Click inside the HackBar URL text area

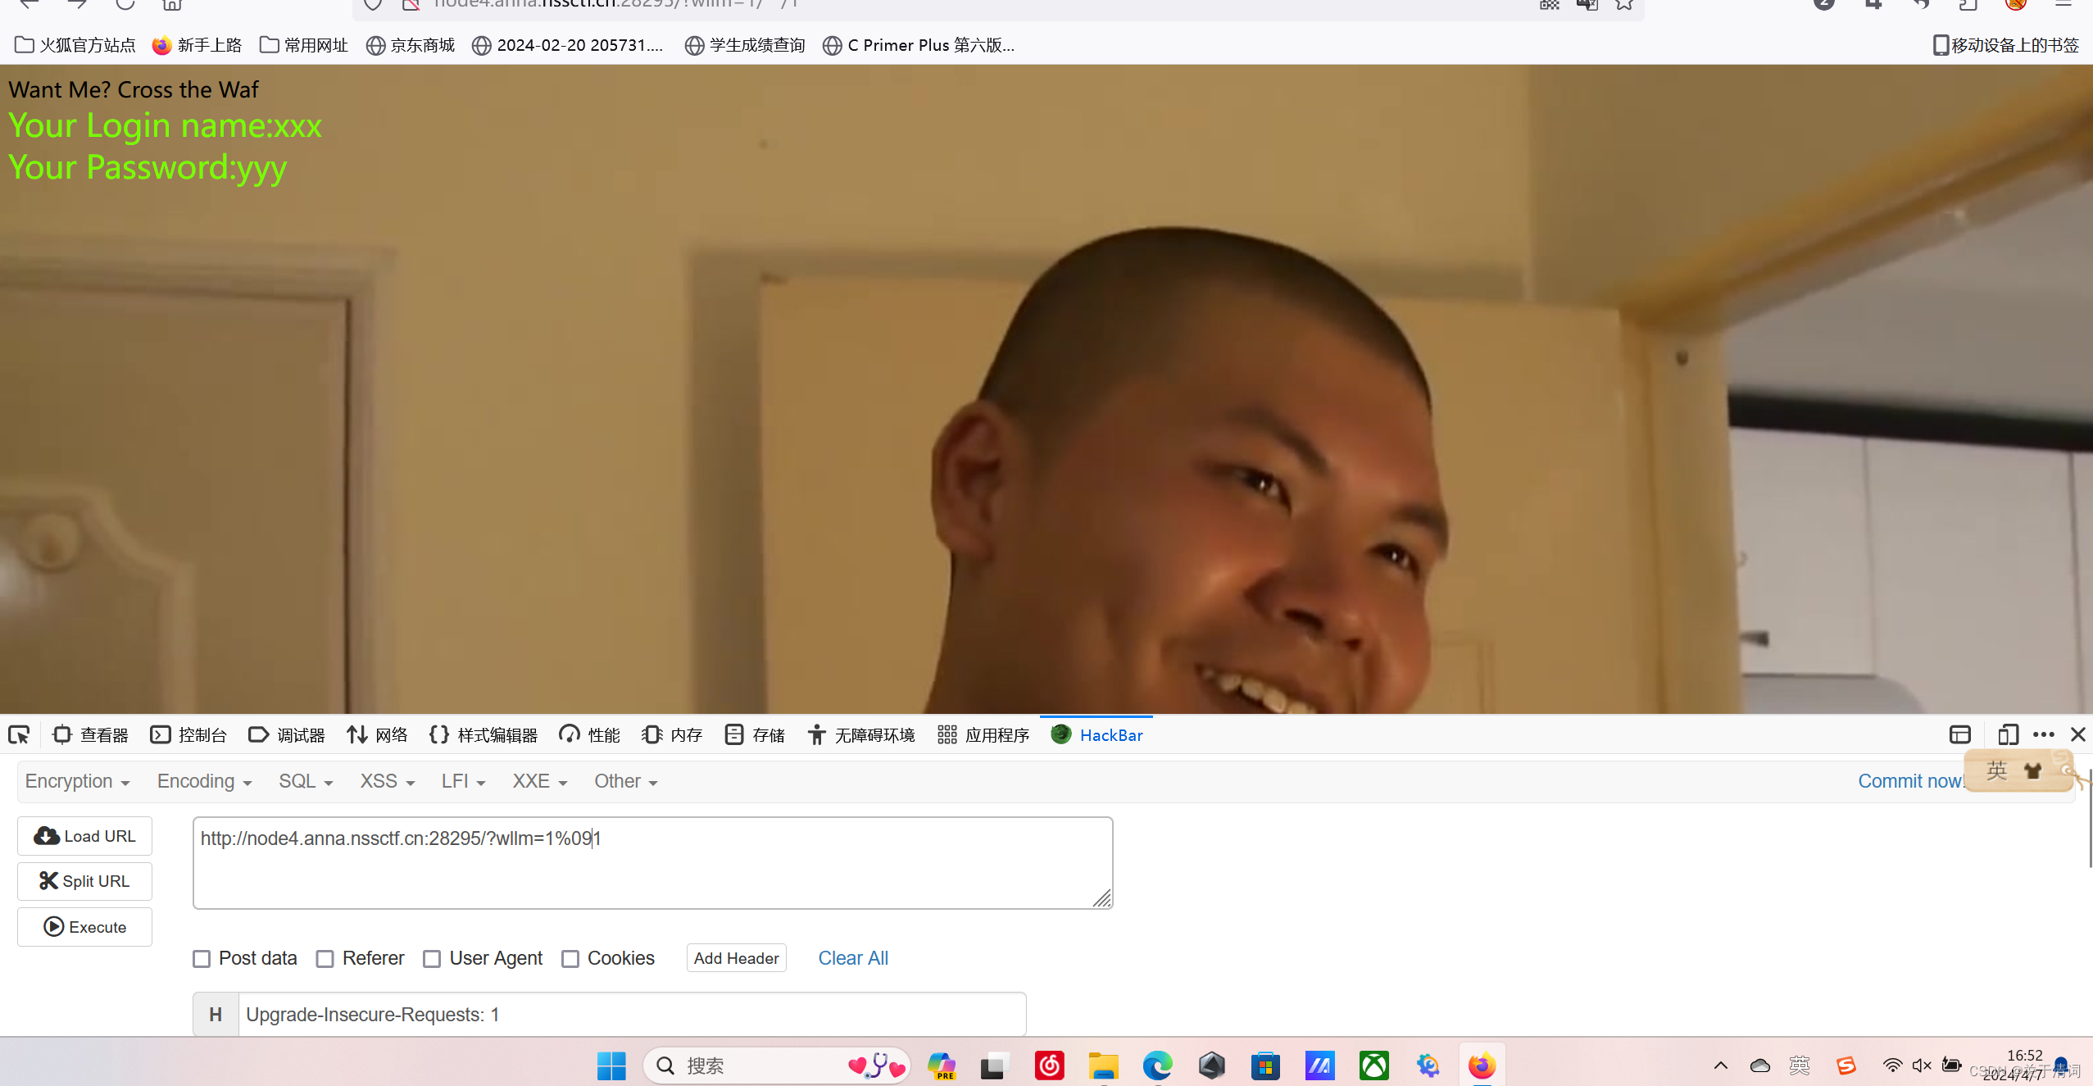click(x=652, y=869)
